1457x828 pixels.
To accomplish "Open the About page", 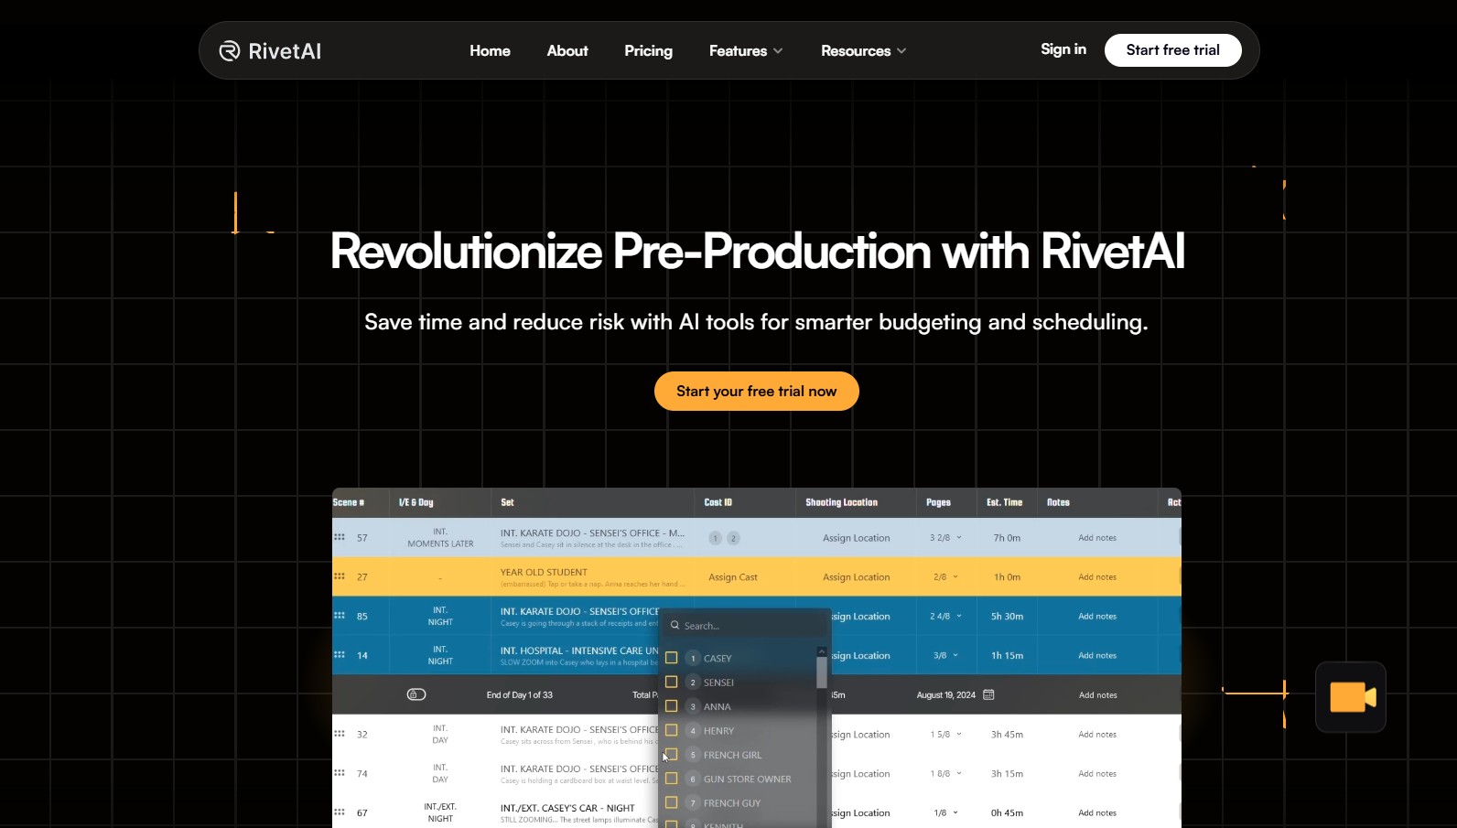I will (567, 50).
